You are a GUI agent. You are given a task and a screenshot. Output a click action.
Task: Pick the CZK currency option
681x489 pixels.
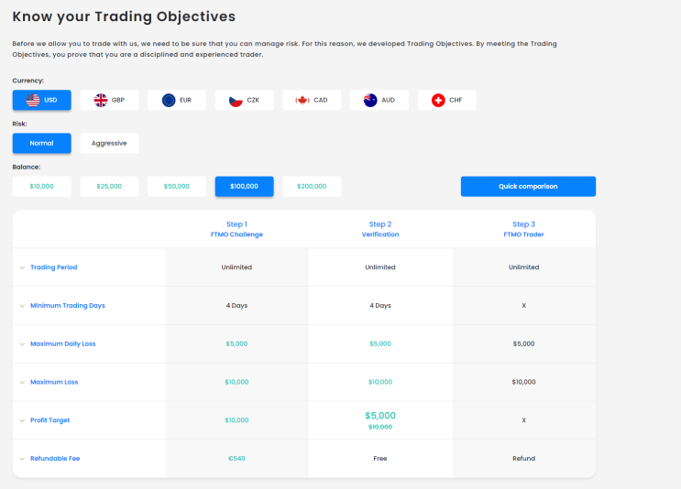click(244, 100)
